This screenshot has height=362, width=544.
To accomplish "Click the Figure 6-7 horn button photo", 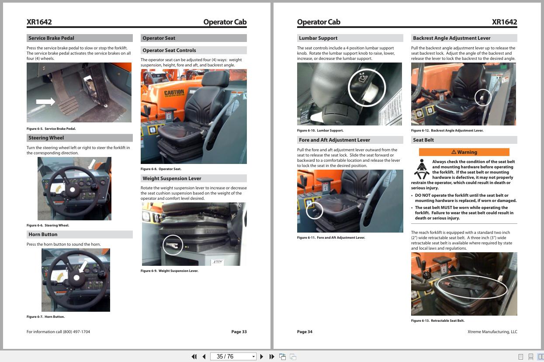I will [76, 280].
